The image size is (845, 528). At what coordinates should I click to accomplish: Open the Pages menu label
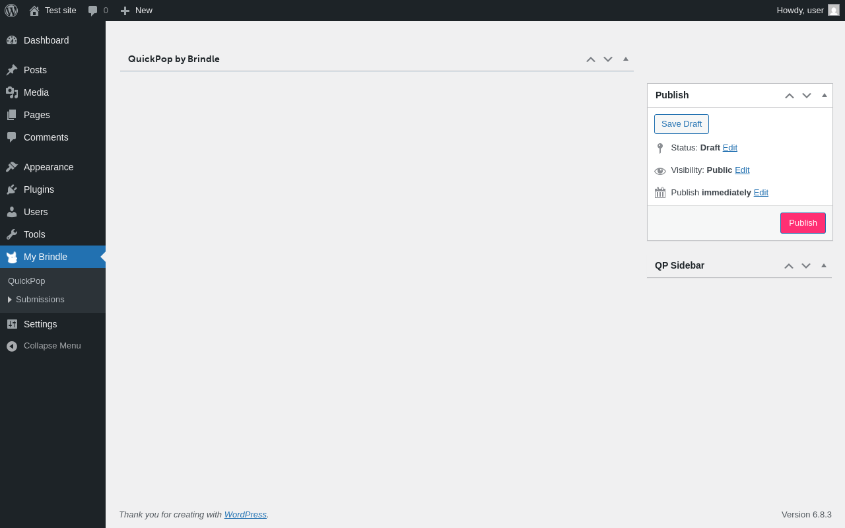coord(37,115)
